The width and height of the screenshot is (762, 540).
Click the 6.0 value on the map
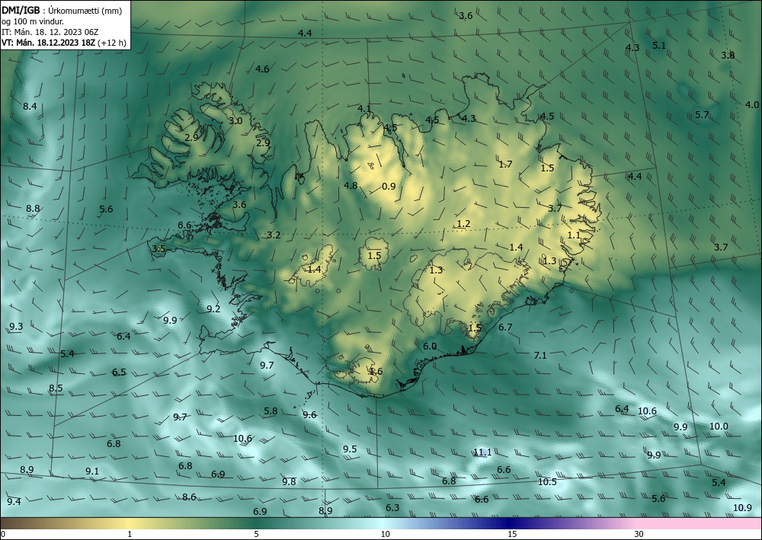click(x=430, y=347)
